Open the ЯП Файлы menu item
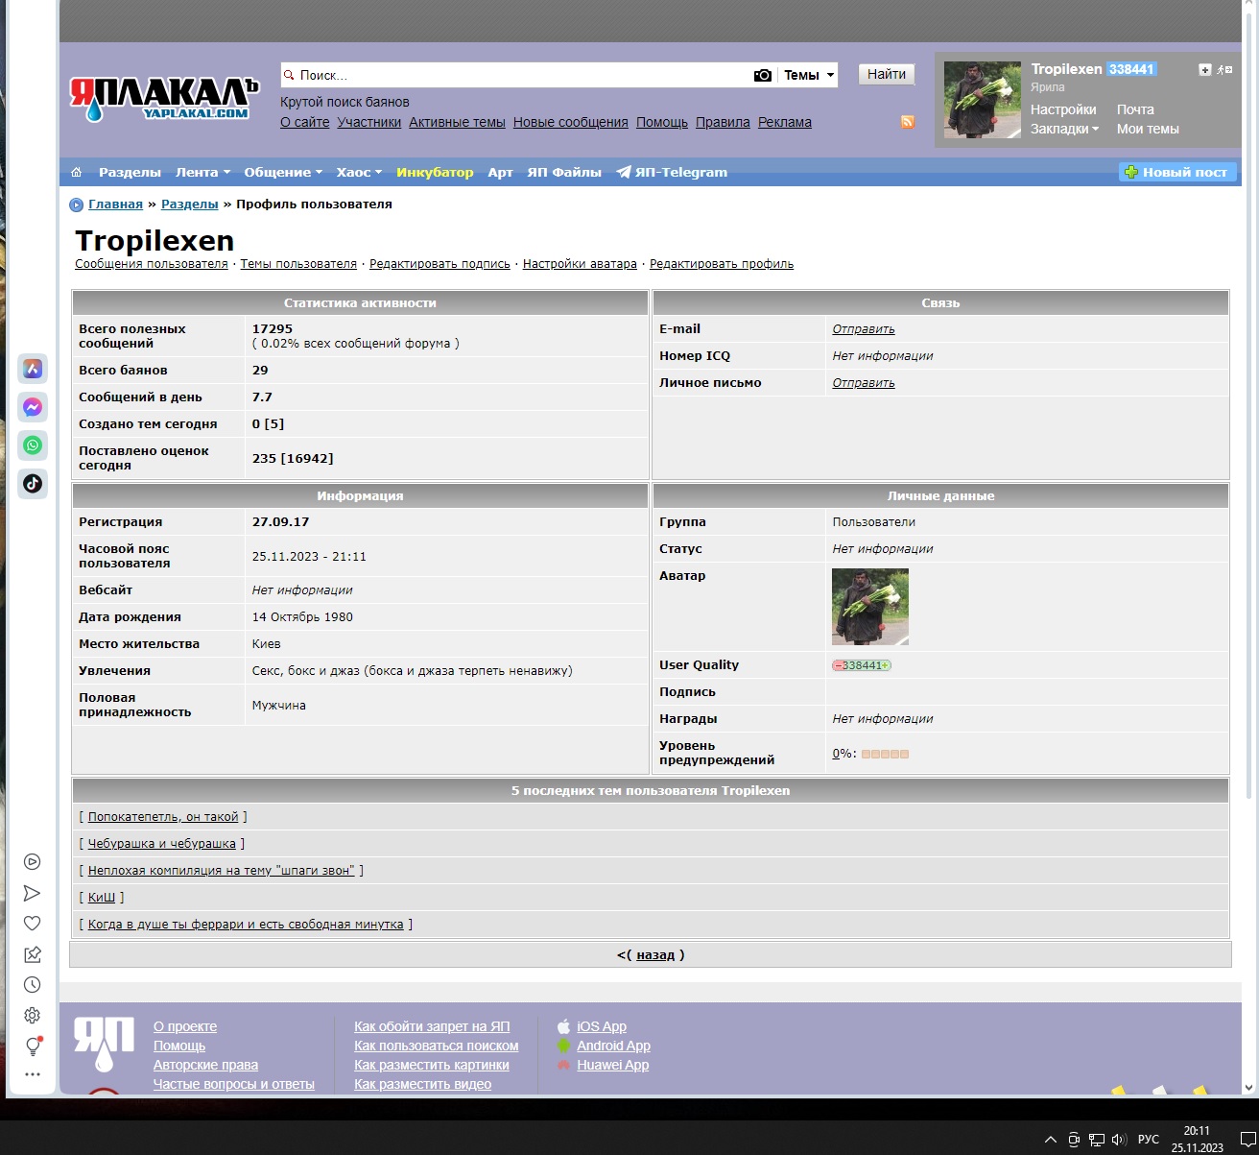Viewport: 1259px width, 1155px height. tap(564, 173)
